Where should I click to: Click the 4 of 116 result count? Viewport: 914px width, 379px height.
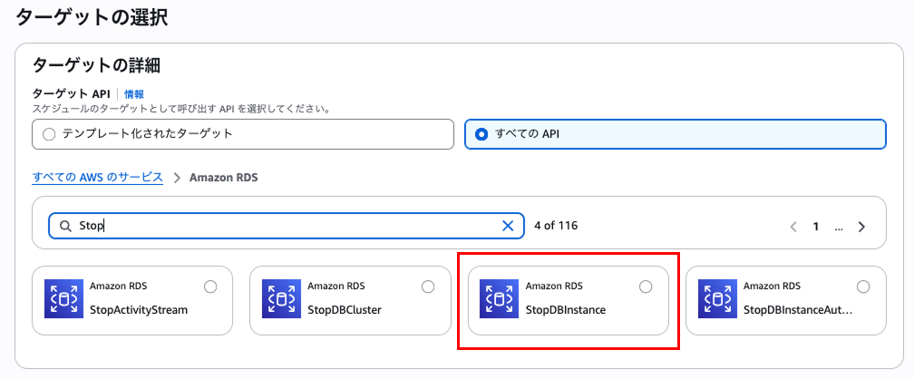[x=556, y=226]
